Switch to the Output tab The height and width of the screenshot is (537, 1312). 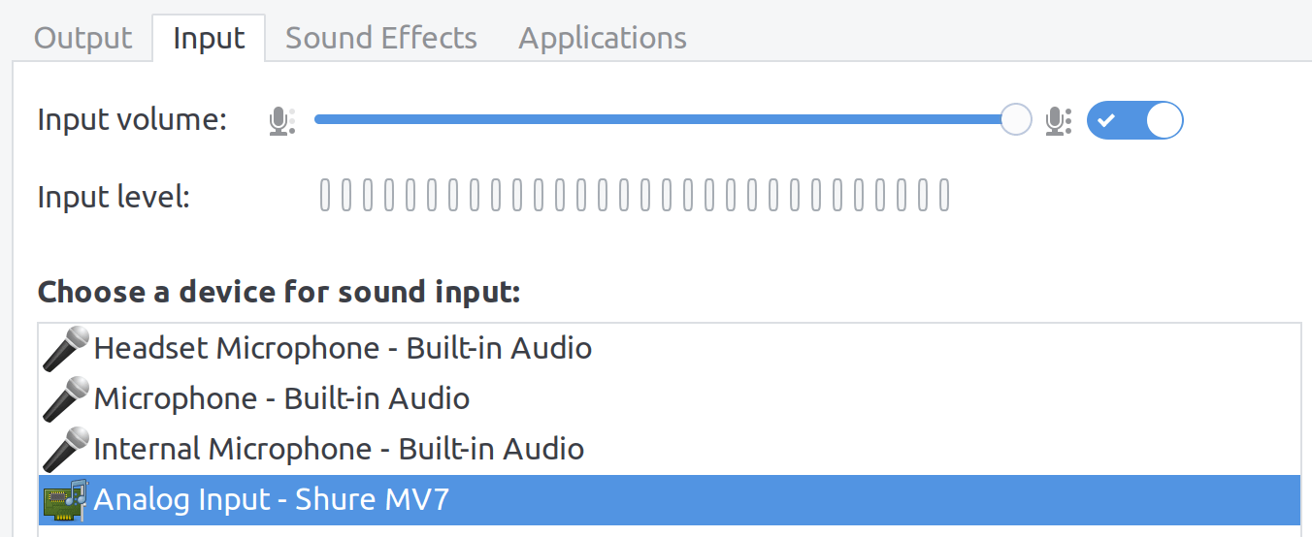pyautogui.click(x=82, y=39)
